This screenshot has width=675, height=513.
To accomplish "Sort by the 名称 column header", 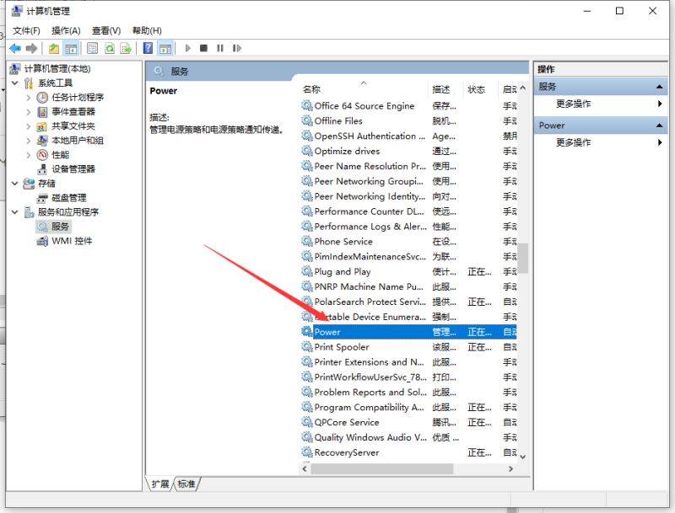I will pyautogui.click(x=363, y=89).
